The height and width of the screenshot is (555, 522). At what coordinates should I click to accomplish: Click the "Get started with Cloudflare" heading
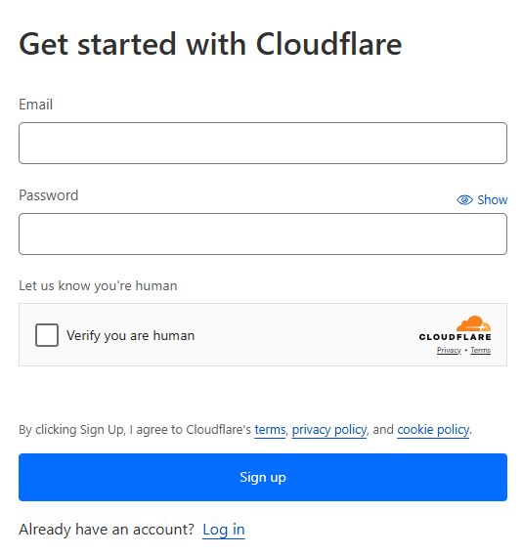pos(210,44)
